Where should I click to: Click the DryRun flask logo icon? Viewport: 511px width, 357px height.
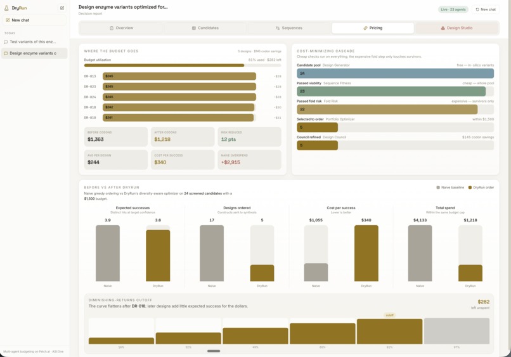6,8
